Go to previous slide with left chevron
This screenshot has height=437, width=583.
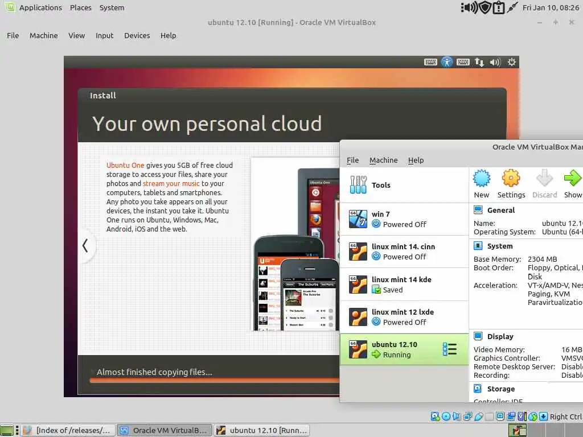pos(85,246)
